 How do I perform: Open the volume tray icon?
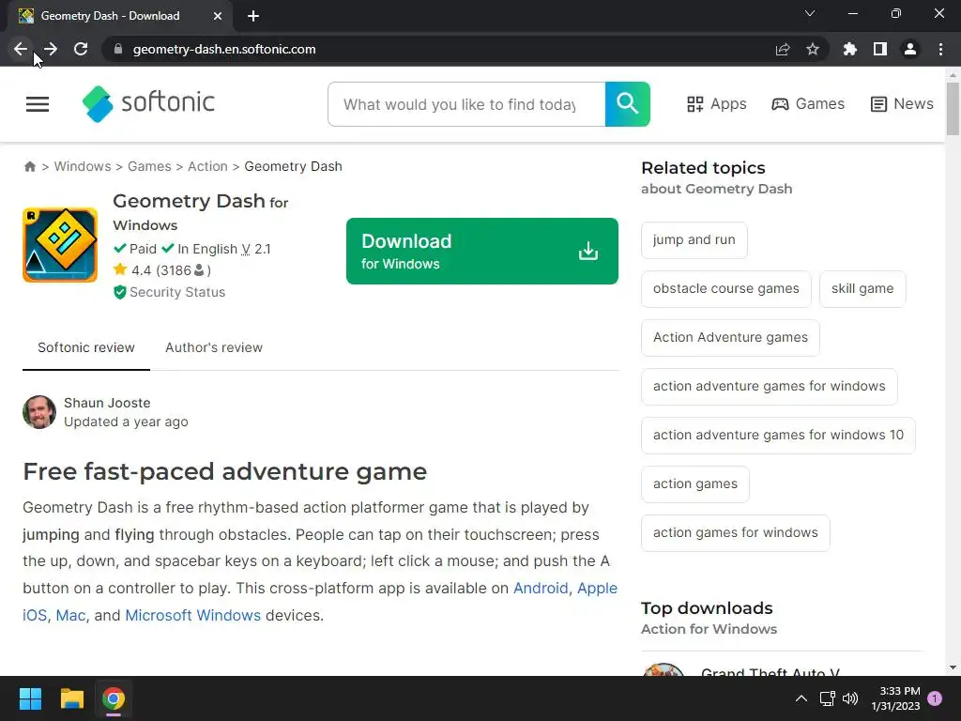[850, 698]
